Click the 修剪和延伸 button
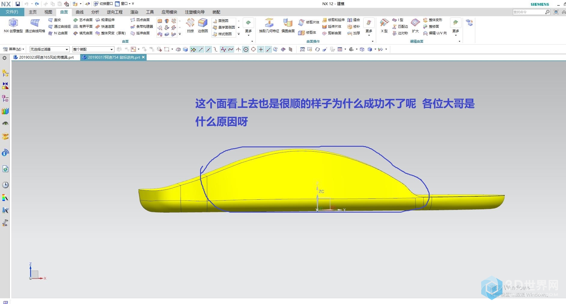The image size is (566, 304). pos(333,20)
